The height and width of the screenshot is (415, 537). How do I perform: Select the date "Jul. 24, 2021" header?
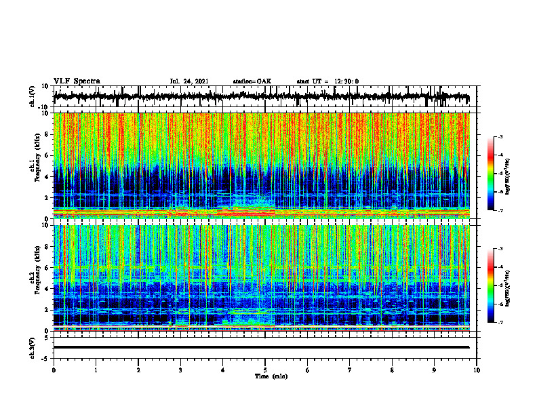189,81
